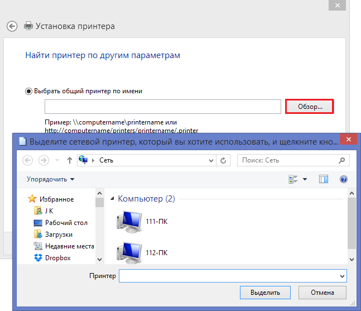Select radio 'Выбрать общий принтер по имени'
The image size is (361, 311).
pos(29,91)
